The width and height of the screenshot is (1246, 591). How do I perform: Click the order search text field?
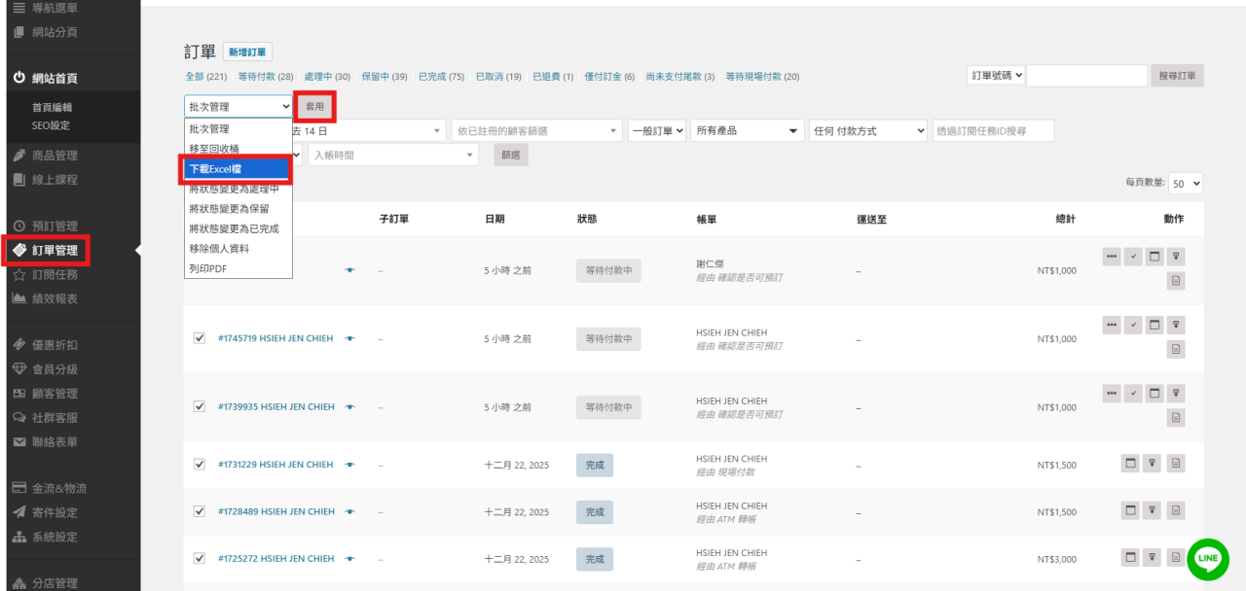coord(1086,76)
